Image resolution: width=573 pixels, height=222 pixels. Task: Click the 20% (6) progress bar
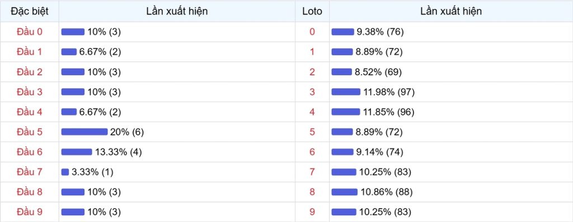pos(84,132)
